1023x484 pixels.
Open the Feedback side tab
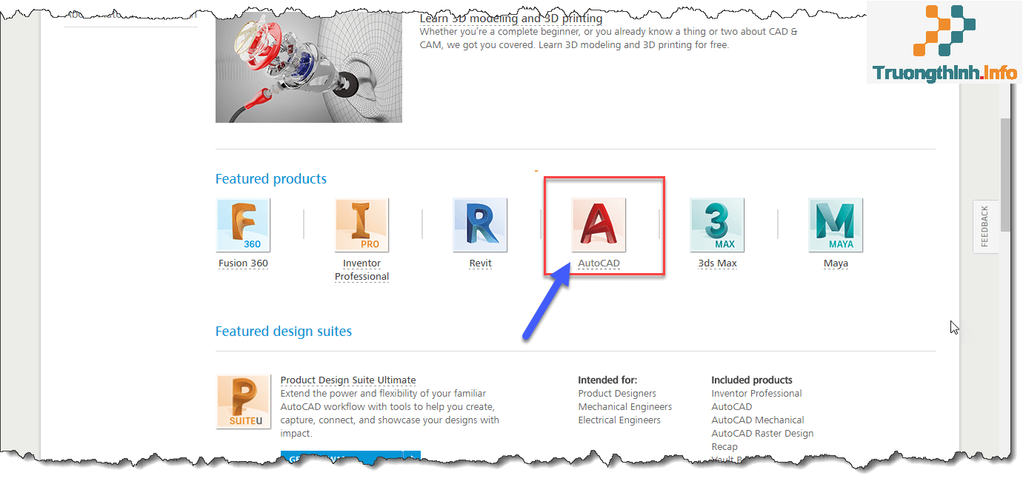pos(985,226)
